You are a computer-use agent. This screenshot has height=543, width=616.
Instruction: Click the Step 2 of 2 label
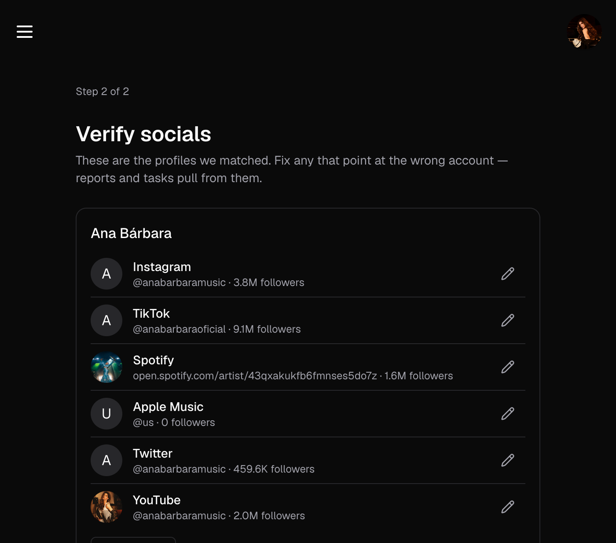click(x=102, y=92)
